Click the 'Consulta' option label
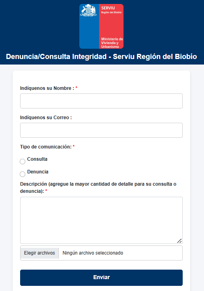The height and width of the screenshot is (291, 204). click(x=37, y=159)
